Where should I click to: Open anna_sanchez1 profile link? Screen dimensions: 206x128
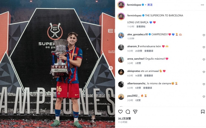point(136,59)
